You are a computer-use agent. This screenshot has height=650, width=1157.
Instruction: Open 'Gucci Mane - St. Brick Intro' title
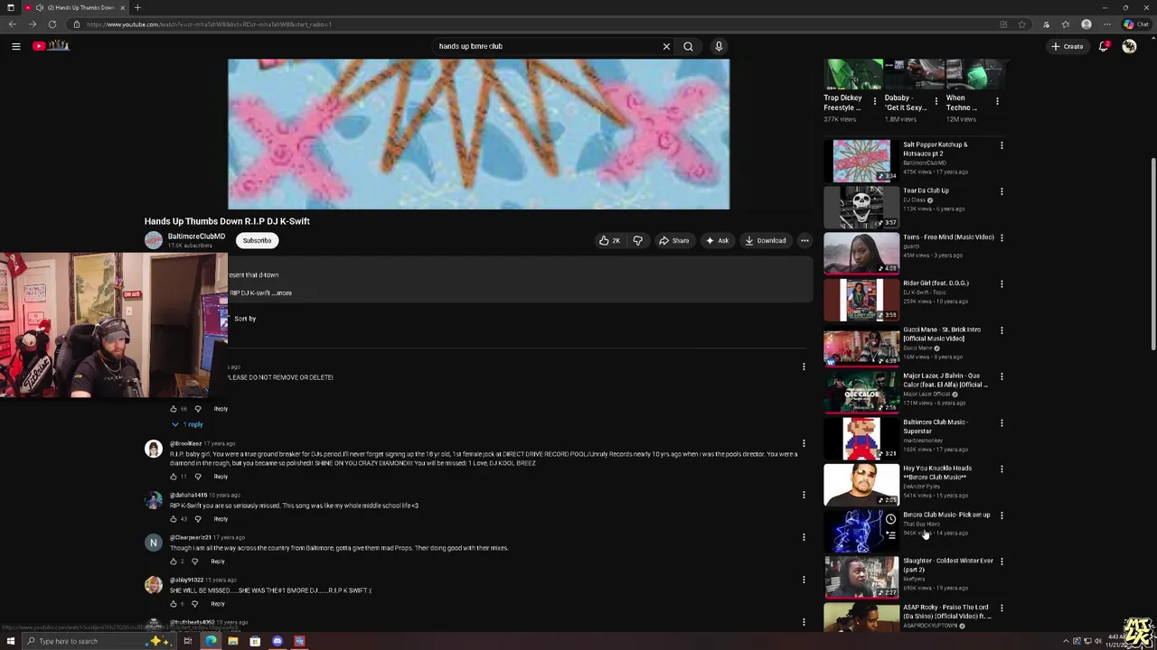point(941,334)
